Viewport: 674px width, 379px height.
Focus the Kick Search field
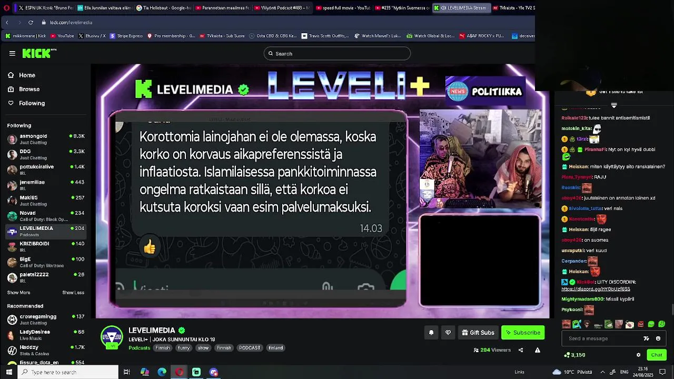pyautogui.click(x=337, y=53)
